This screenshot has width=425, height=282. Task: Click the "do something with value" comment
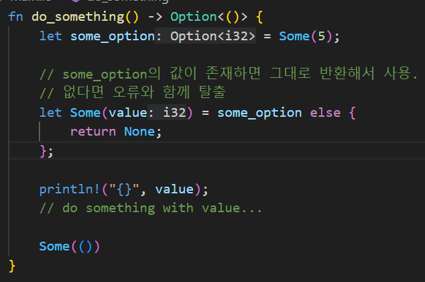(x=151, y=208)
